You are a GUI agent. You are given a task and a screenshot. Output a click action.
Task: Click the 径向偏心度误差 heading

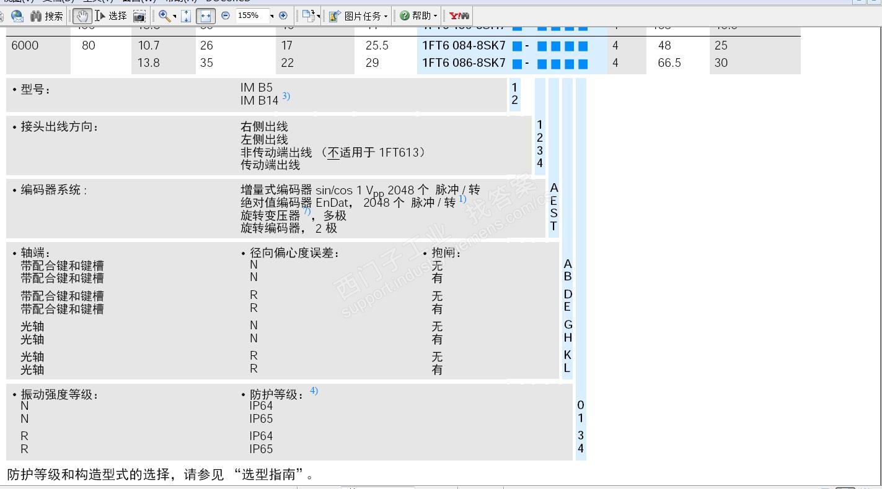(294, 253)
